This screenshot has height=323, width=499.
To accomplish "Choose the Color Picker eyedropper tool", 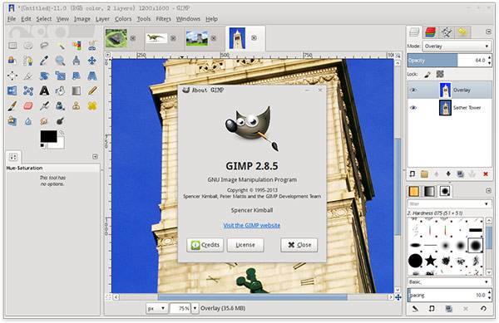I will [44, 61].
